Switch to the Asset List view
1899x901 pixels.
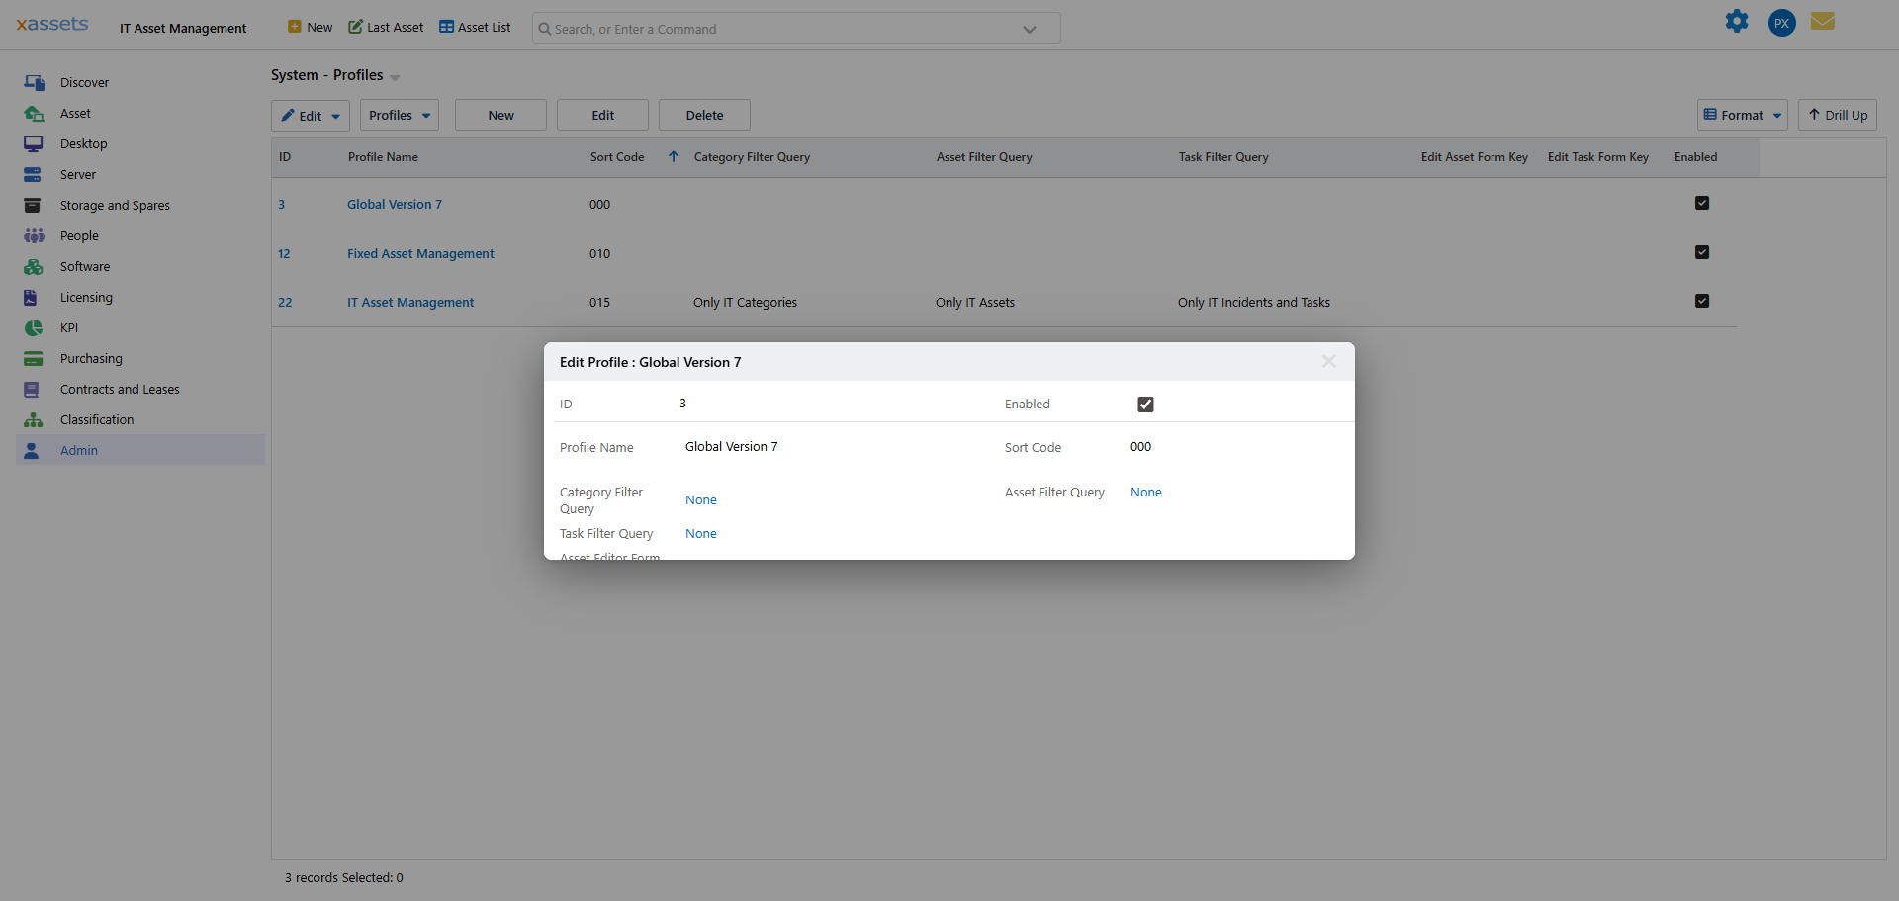click(475, 27)
